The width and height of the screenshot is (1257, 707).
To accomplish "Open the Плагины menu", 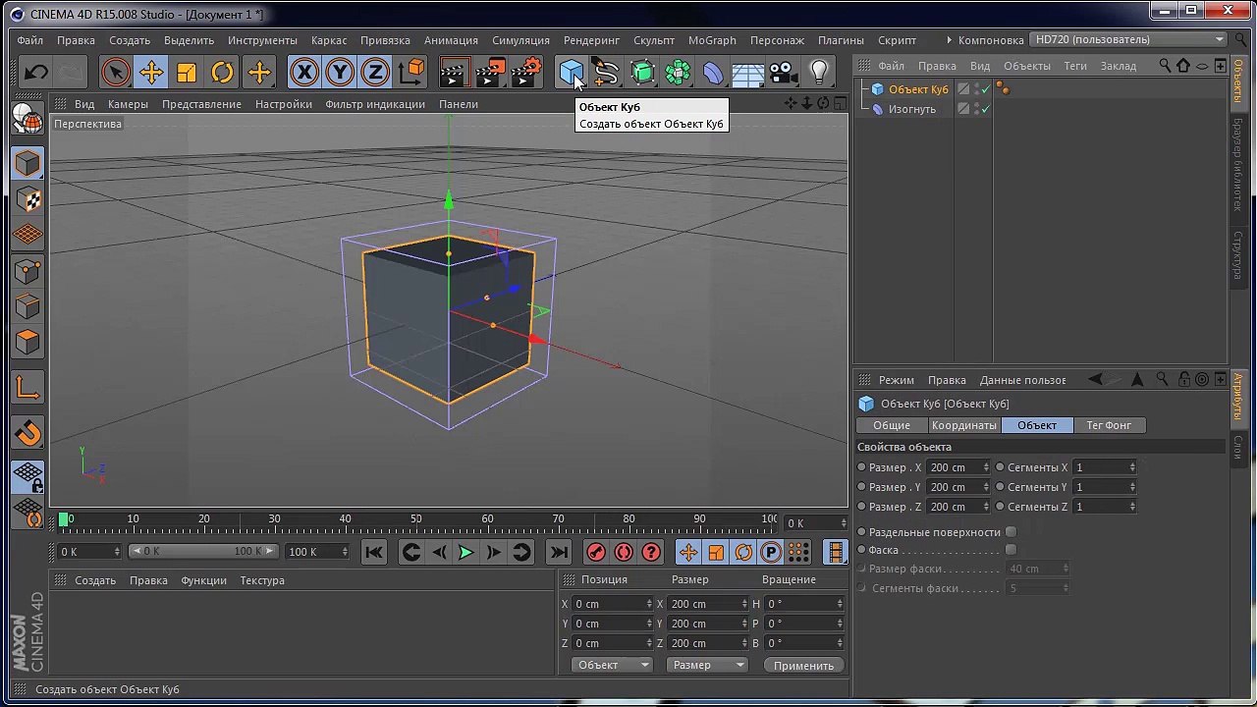I will click(841, 40).
